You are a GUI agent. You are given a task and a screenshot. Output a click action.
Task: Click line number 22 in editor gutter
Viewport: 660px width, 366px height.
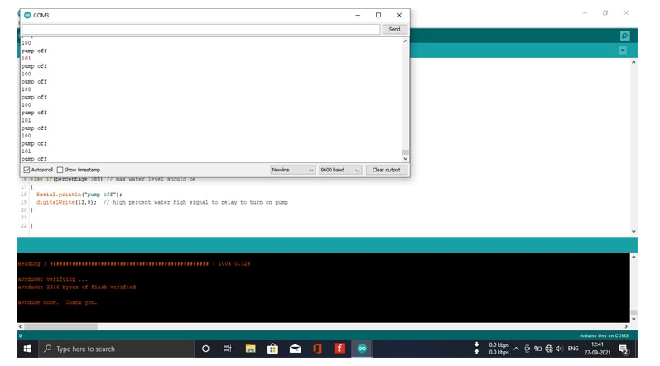click(x=23, y=225)
